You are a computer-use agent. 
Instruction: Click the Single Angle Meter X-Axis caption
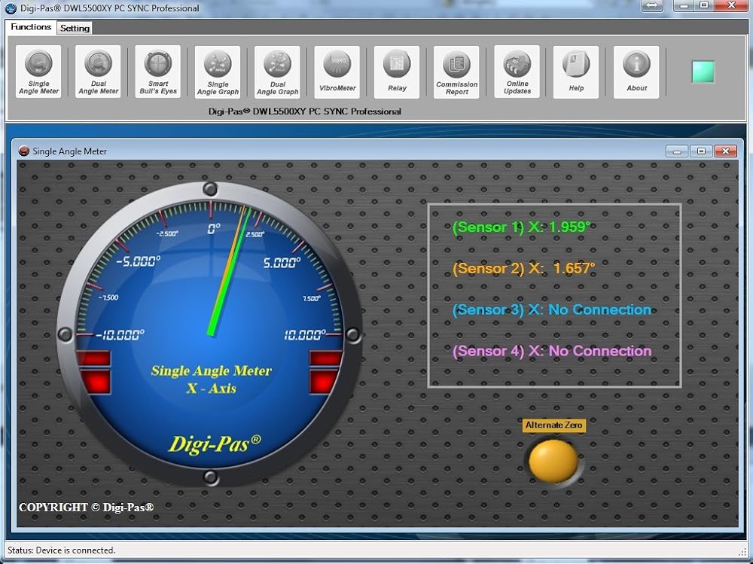212,380
